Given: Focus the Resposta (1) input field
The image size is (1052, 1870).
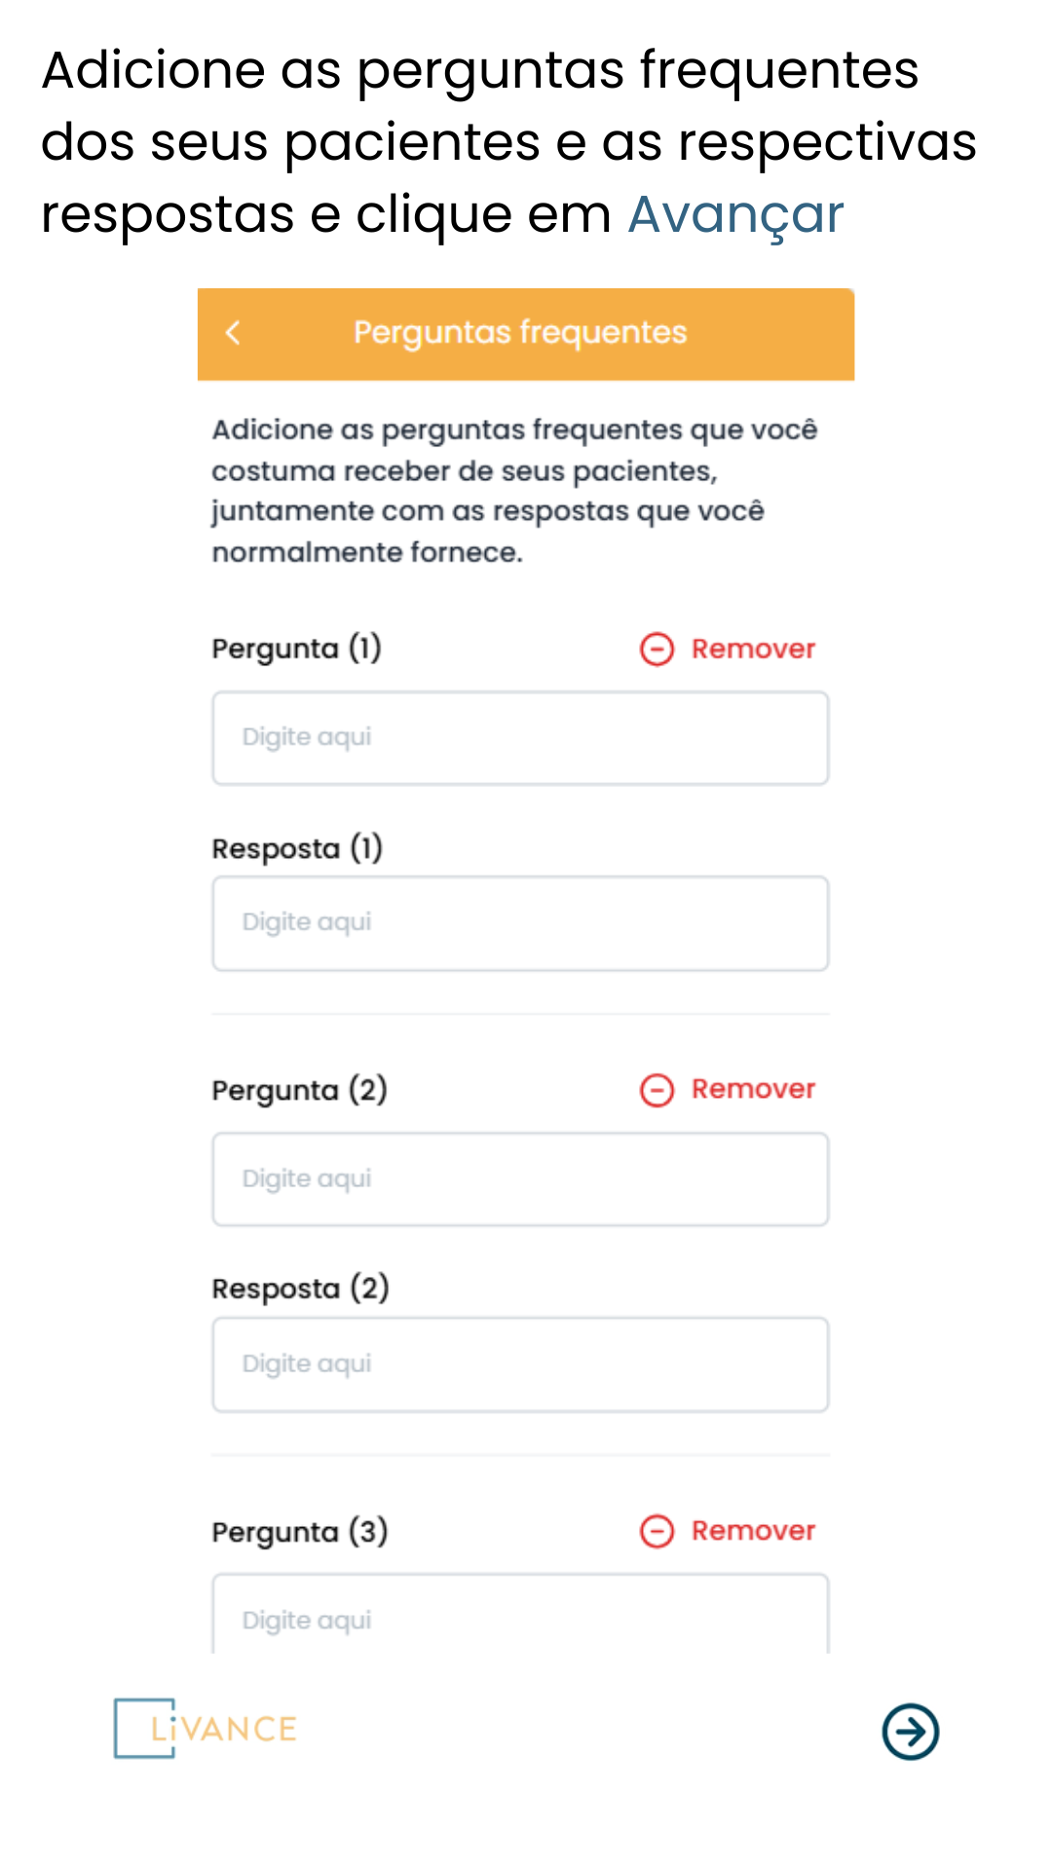Looking at the screenshot, I should click(520, 923).
